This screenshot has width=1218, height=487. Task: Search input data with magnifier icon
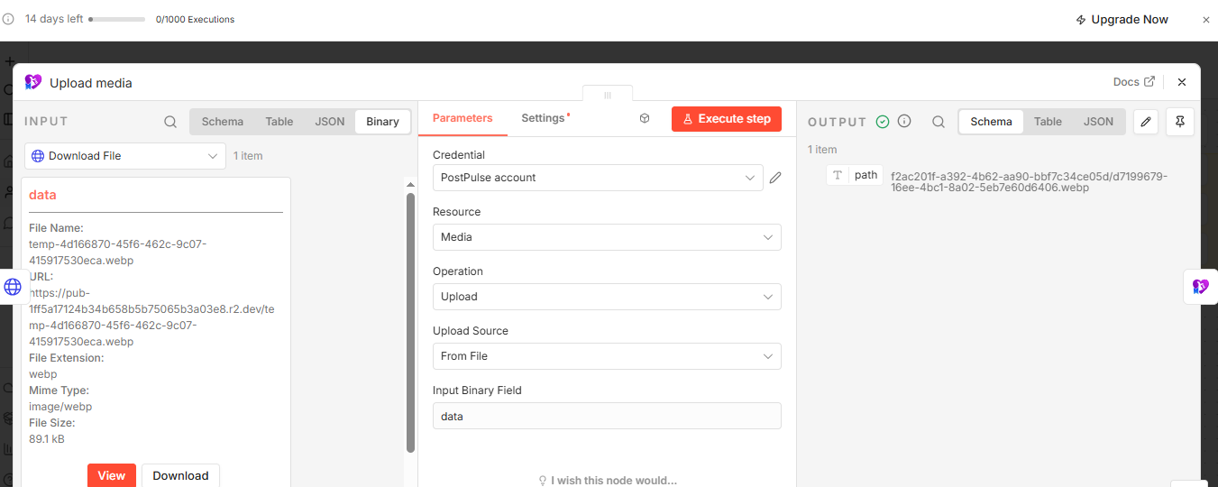coord(170,122)
